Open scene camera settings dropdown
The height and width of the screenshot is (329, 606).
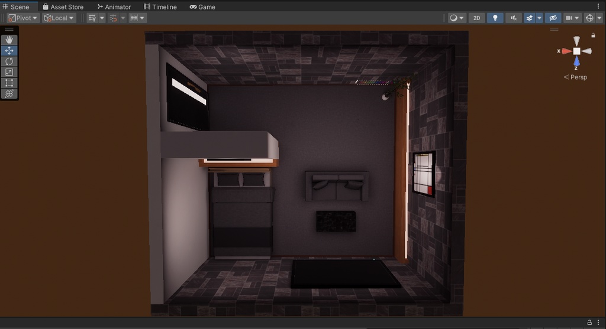(572, 18)
